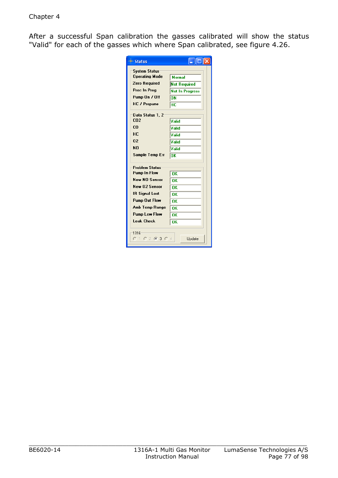This screenshot has height=478, width=338.
Task: Select radio button 4 in 1316 group
Action: [166, 239]
